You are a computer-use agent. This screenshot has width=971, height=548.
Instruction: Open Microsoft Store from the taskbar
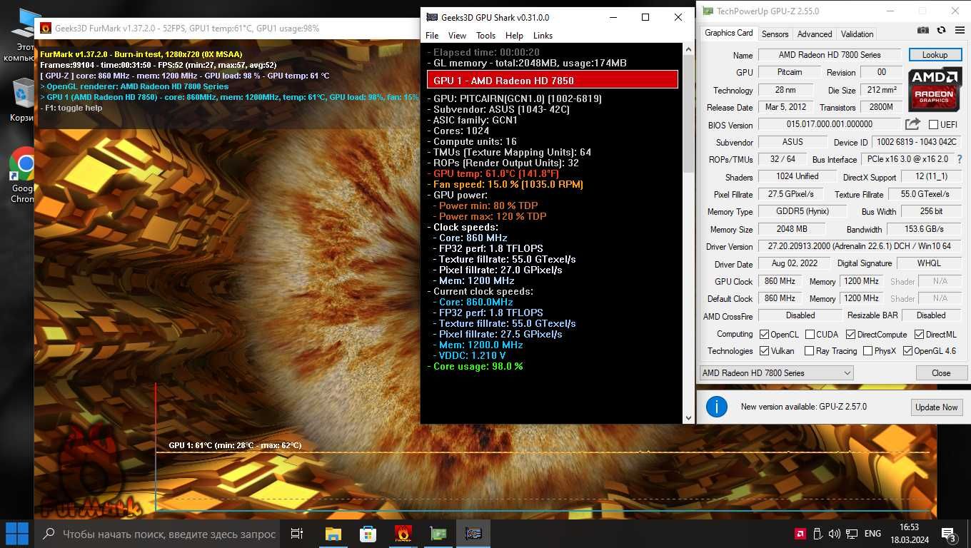368,533
